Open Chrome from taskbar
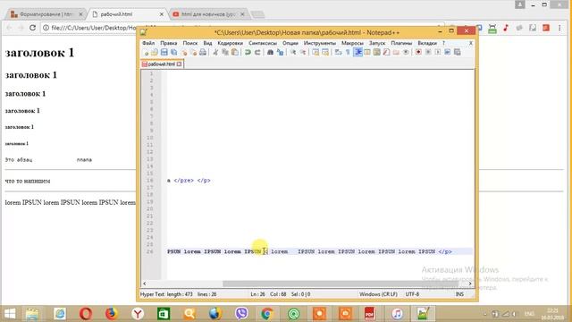The height and width of the screenshot is (322, 572). 267,314
